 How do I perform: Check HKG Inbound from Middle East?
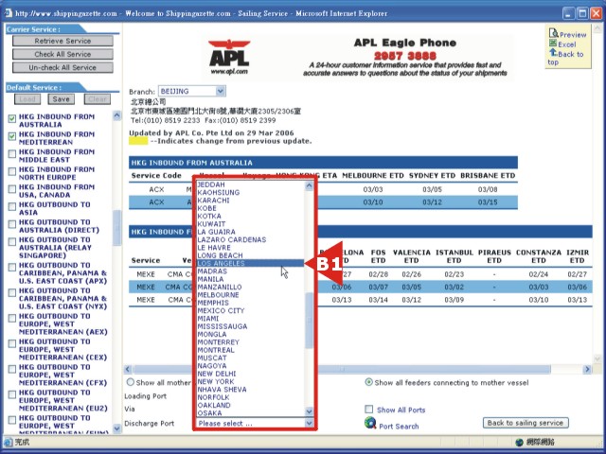coord(12,154)
